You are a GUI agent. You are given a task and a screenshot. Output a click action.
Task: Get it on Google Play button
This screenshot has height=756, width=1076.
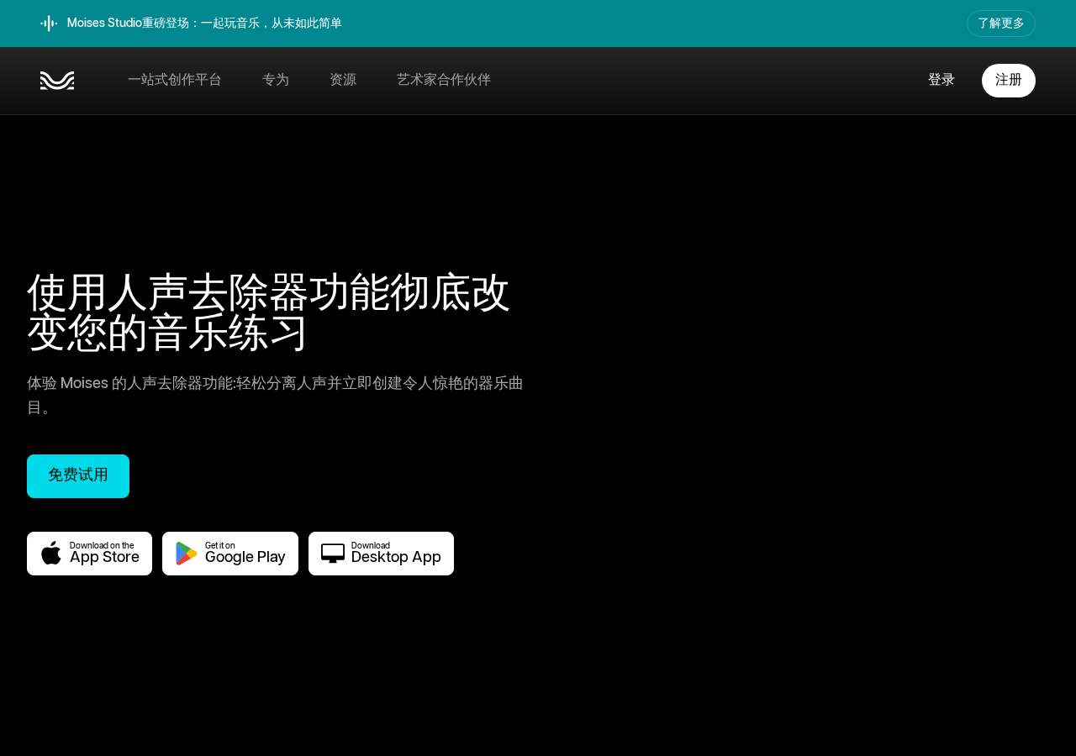click(x=230, y=554)
